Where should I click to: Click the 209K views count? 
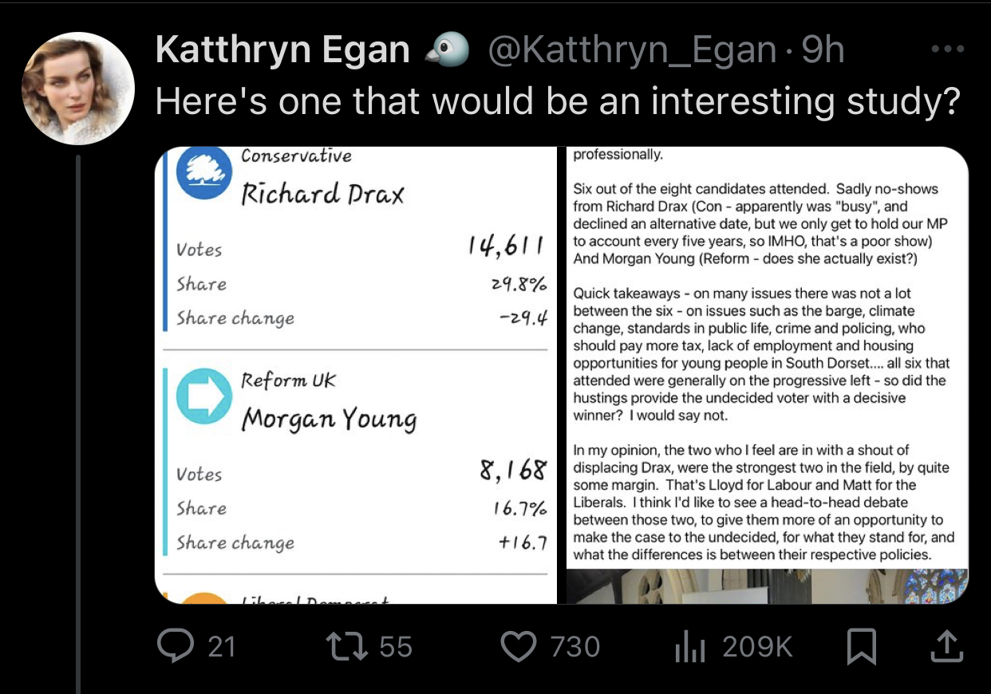[757, 646]
